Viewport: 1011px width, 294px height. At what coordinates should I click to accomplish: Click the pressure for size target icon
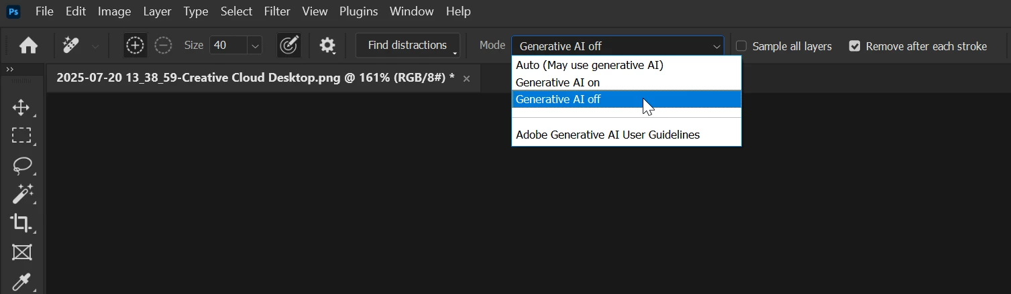click(288, 46)
